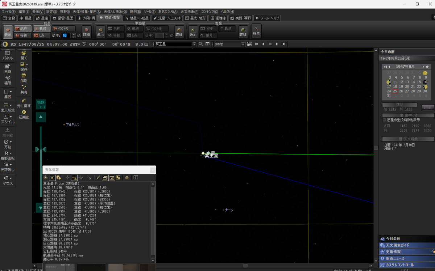
Task: Open 天文現象ガイド in side panel
Action: click(x=407, y=245)
